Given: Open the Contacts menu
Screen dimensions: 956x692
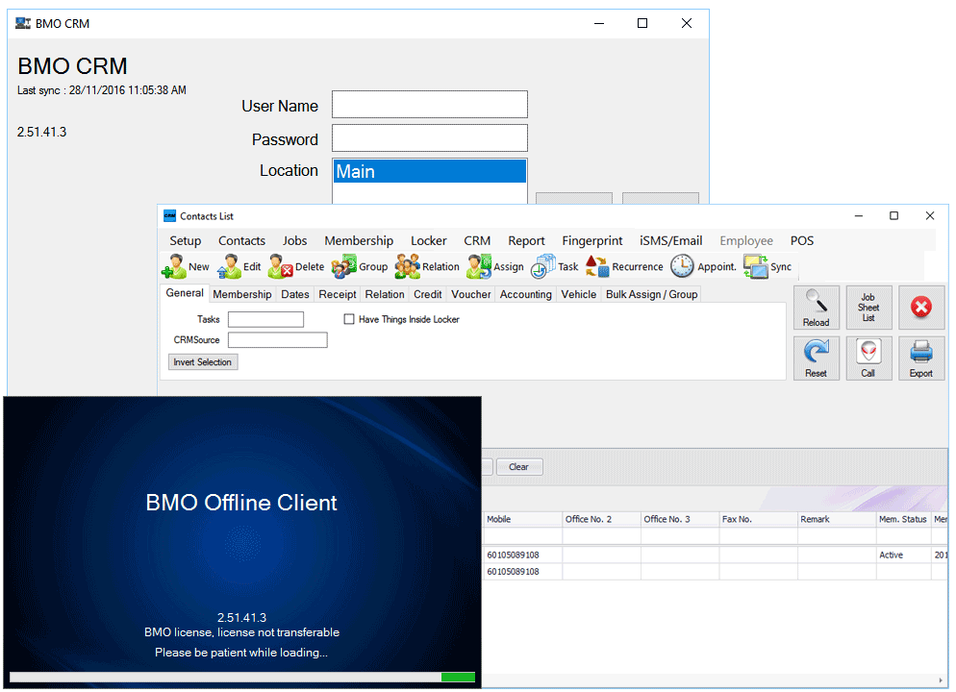Looking at the screenshot, I should pos(241,240).
